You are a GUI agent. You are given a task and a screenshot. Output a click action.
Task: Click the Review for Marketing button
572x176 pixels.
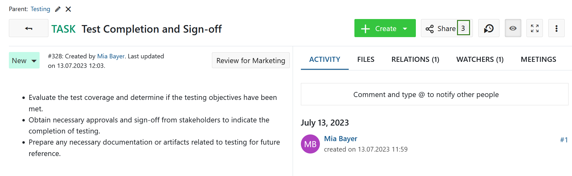(251, 60)
